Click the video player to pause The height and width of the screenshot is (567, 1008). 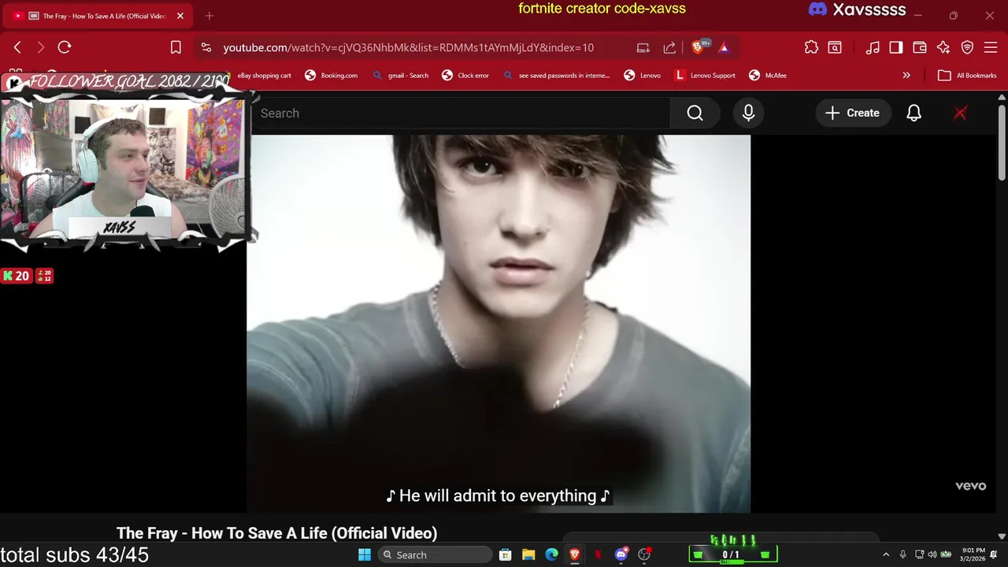click(498, 323)
